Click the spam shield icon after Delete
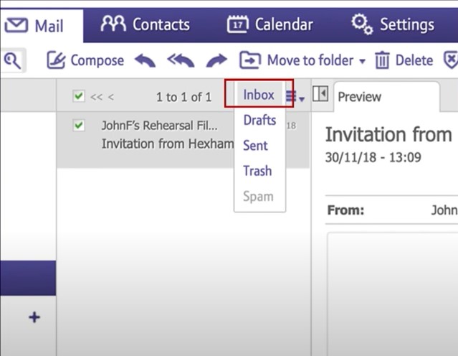 [x=451, y=60]
